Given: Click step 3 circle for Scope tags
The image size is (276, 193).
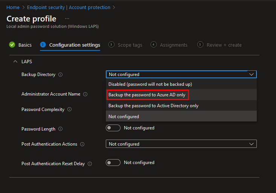Looking at the screenshot, I should point(111,44).
